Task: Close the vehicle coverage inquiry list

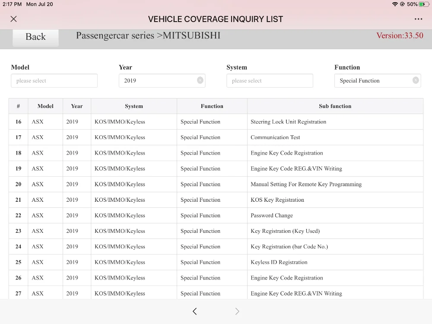Action: coord(13,19)
